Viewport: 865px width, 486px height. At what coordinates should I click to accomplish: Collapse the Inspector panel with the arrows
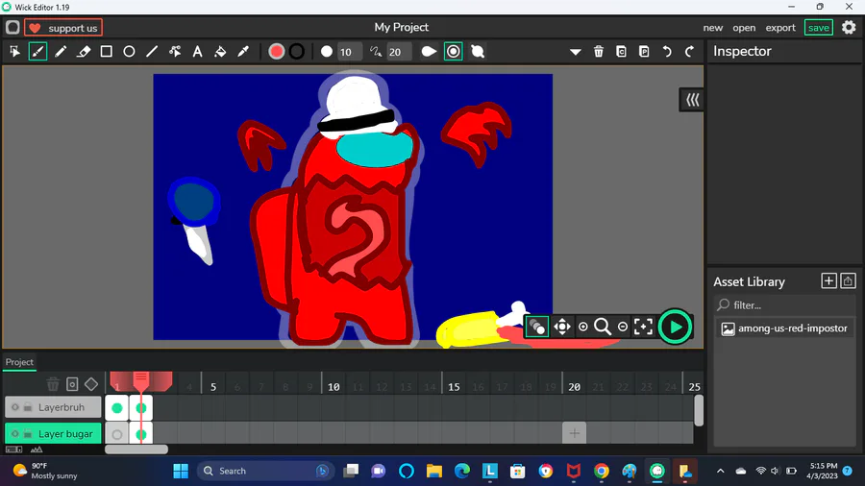tap(692, 100)
